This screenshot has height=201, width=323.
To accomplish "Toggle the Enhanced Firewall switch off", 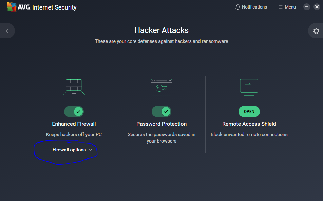I will (74, 112).
